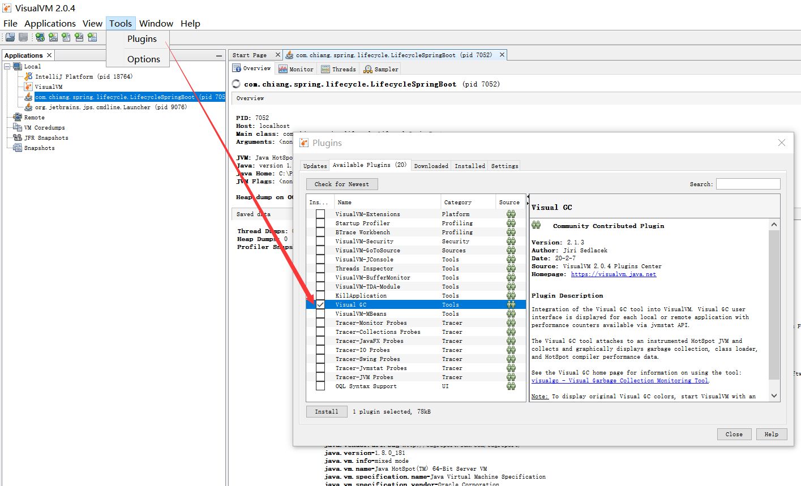Click the VM Coredumps node icon
The width and height of the screenshot is (801, 486).
(x=18, y=127)
